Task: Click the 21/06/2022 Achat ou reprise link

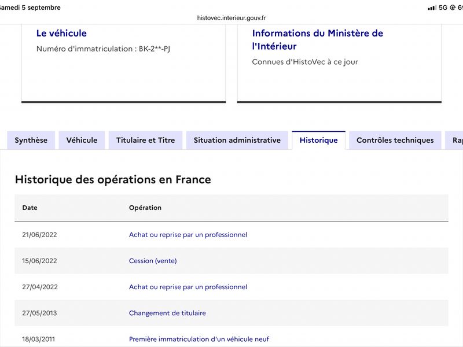Action: pyautogui.click(x=188, y=235)
